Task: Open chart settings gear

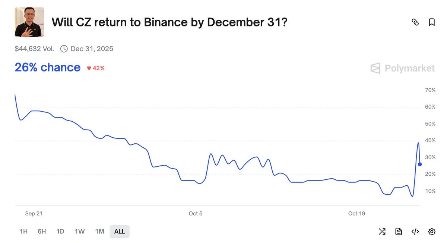Action: click(x=432, y=231)
